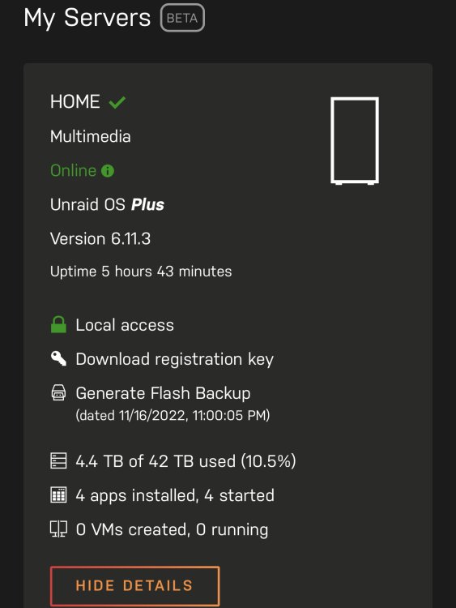The image size is (456, 608).
Task: Click the VMs monitor icon
Action: [x=58, y=529]
